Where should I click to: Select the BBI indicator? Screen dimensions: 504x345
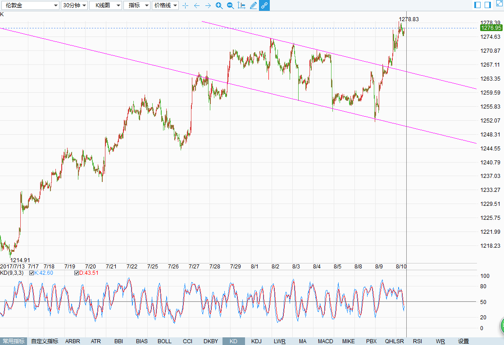118,341
